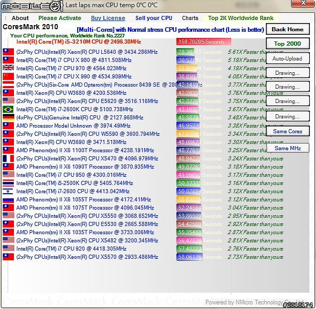The image size is (316, 309).
Task: Click the German flag beside Genuine Intel CPU
Action: point(8,117)
